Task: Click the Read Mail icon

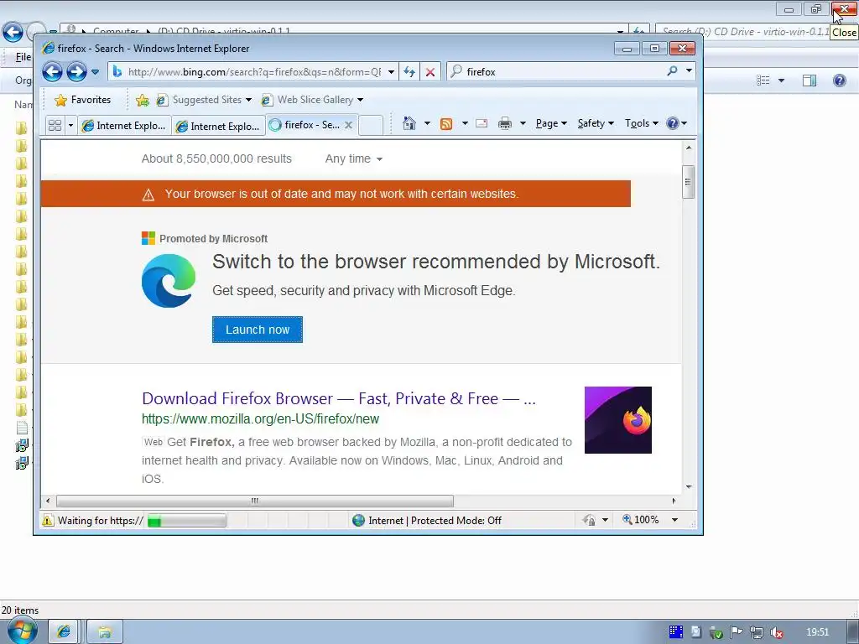Action: tap(482, 123)
